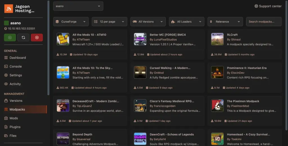Screen dimensions: 288x146
Task: Click the Files folder icon in sidebar
Action: pos(6,136)
